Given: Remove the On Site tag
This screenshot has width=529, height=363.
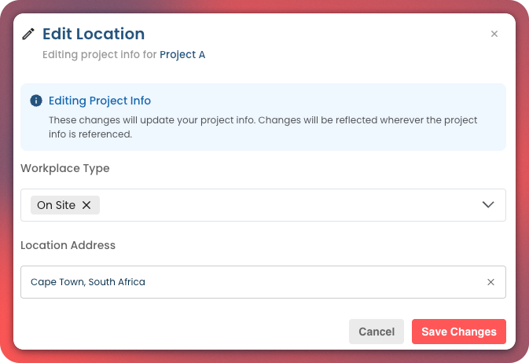Looking at the screenshot, I should (86, 205).
